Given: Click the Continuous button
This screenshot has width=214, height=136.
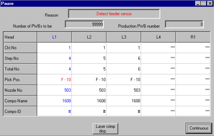Looking at the screenshot, I should pos(199,128).
